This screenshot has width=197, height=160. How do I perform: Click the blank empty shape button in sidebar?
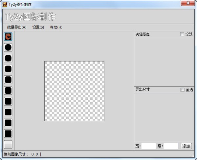point(8,145)
